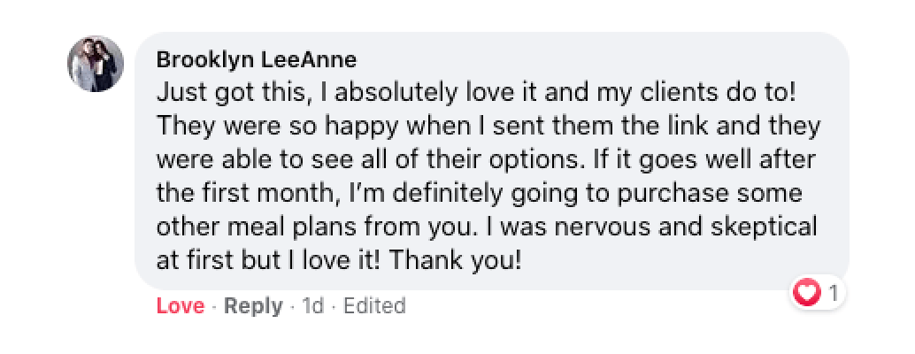Viewport: 915px width, 354px height.
Task: Click Brooklyn LeeAnne's profile picture
Action: (x=96, y=64)
